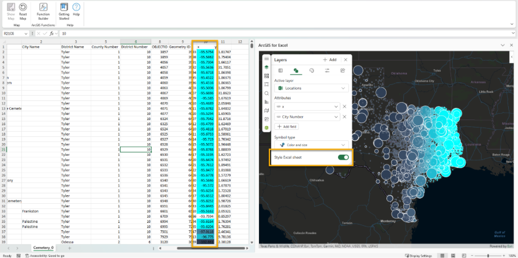Select the City Name header cell
518x258 pixels.
[41, 47]
